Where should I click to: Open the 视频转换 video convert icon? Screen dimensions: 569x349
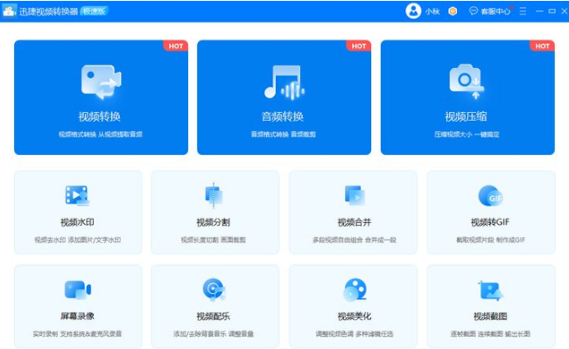(101, 82)
